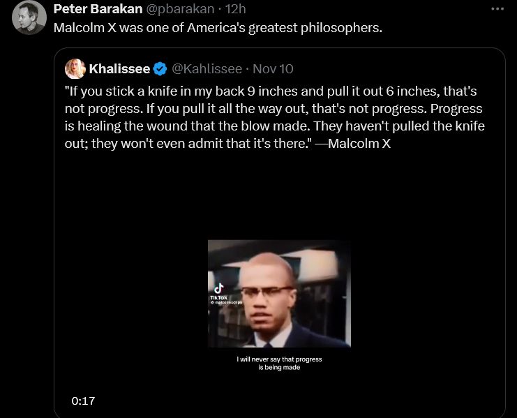
Task: Click the blue verified checkmark badge
Action: pyautogui.click(x=160, y=68)
